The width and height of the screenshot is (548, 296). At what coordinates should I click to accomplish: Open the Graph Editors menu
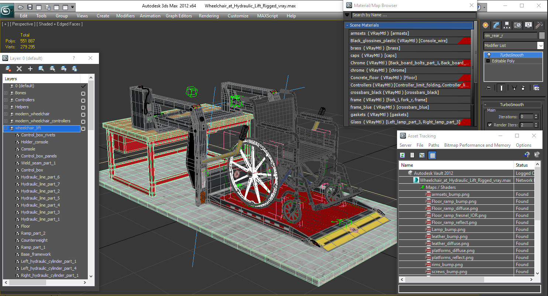point(179,16)
